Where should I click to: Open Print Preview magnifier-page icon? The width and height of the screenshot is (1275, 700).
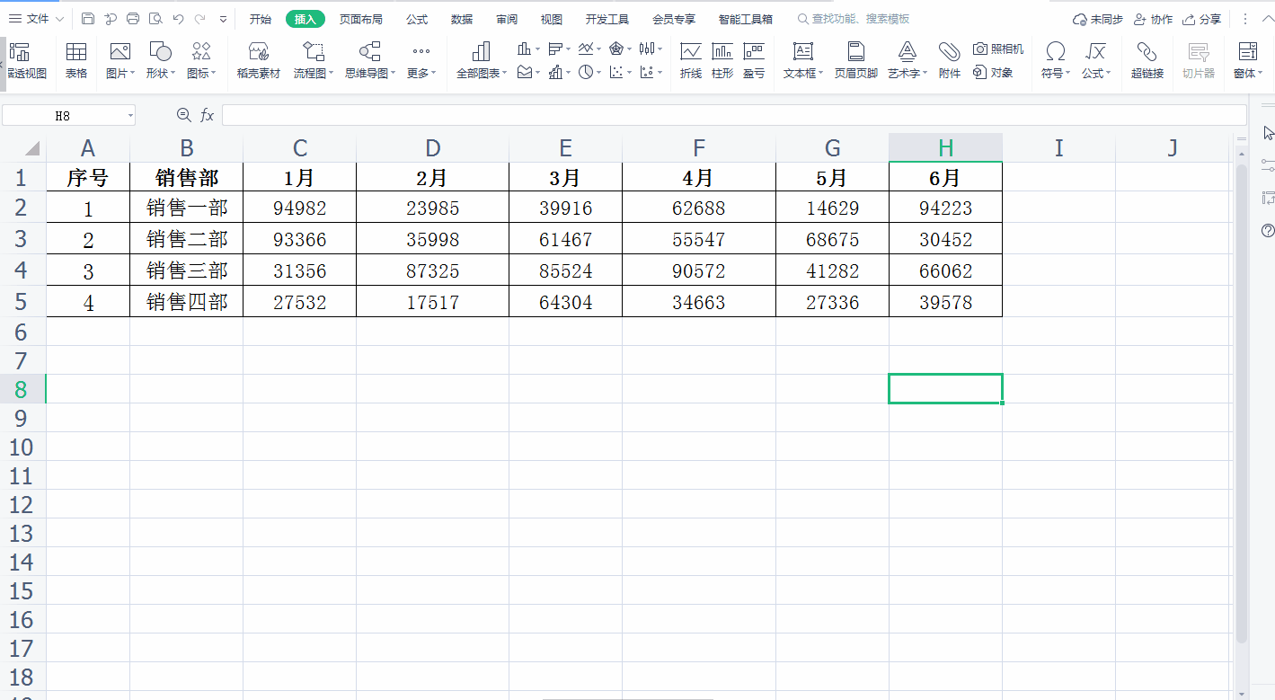click(155, 19)
